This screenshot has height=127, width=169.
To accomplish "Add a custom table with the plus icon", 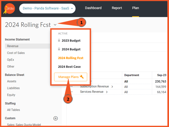I will [55, 118].
